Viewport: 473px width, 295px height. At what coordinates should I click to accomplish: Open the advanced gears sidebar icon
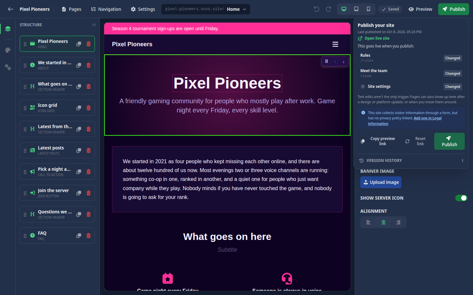tap(8, 67)
